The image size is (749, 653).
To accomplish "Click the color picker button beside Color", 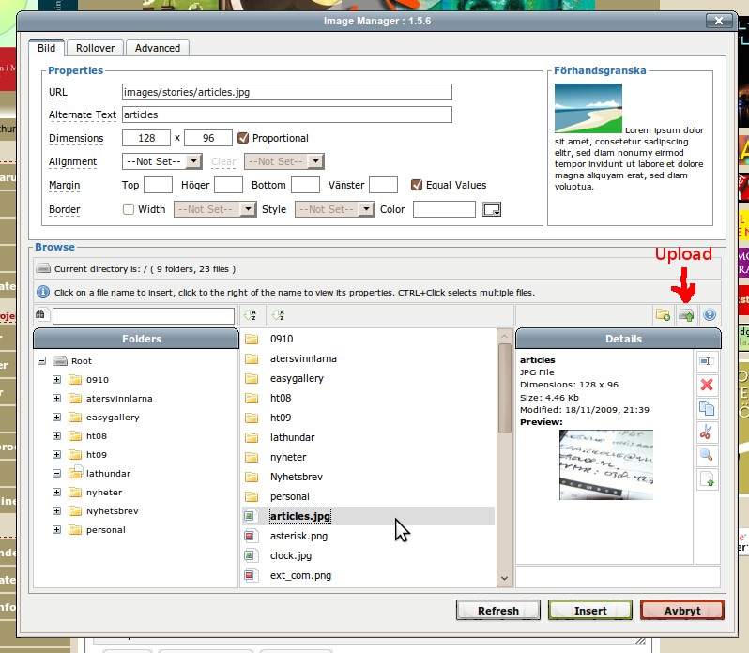I will (492, 209).
